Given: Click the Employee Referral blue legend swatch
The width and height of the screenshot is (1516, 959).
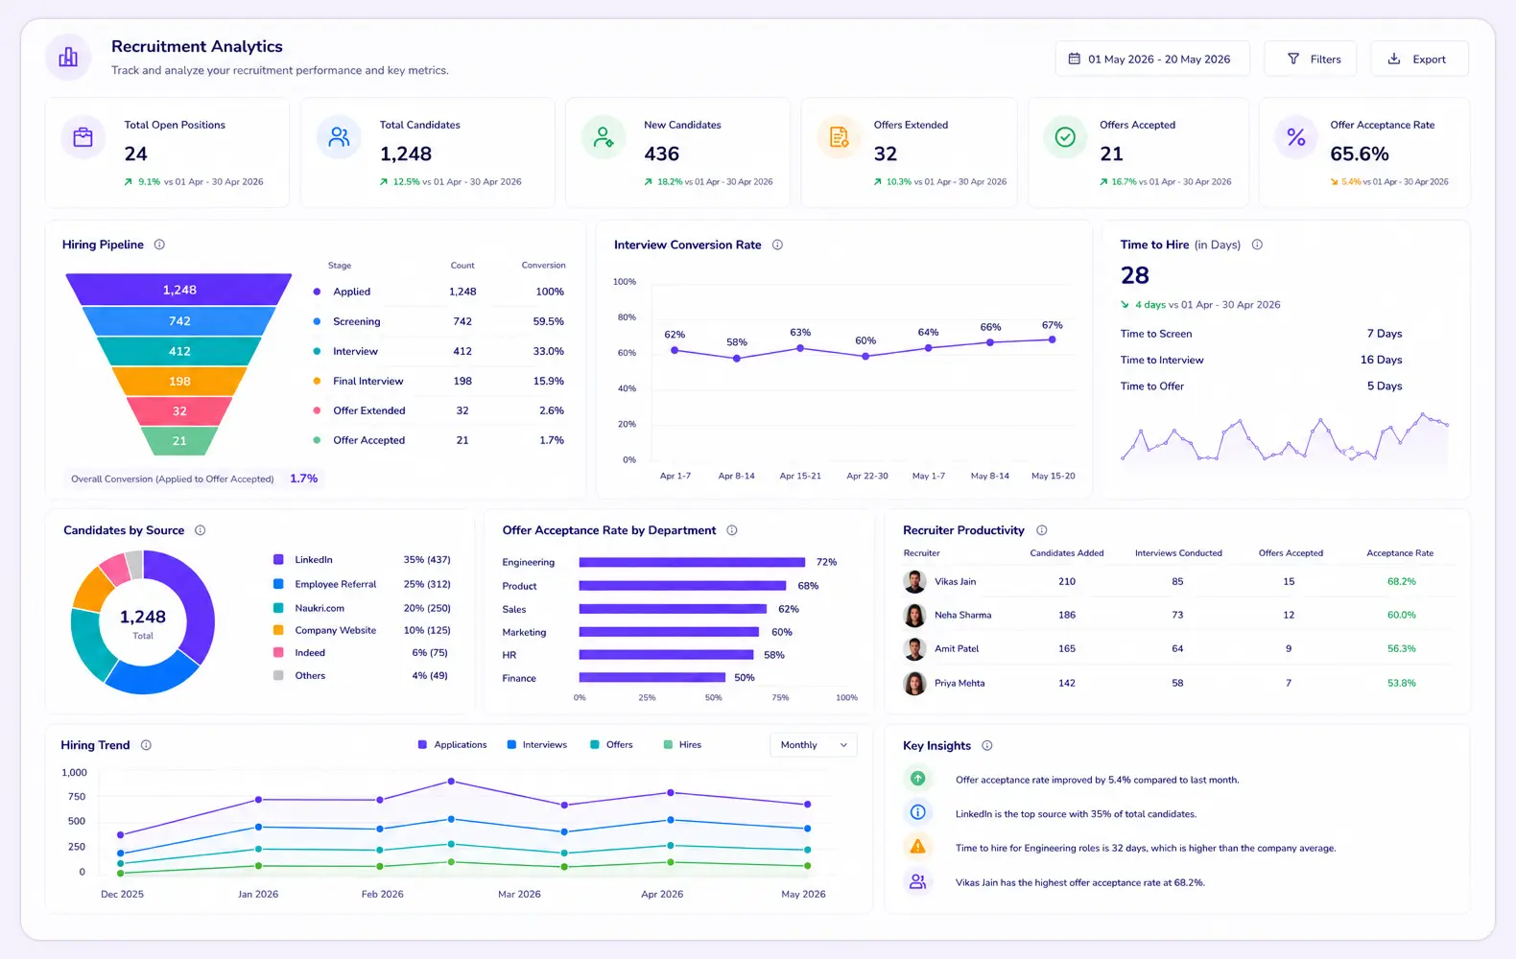Looking at the screenshot, I should point(278,584).
